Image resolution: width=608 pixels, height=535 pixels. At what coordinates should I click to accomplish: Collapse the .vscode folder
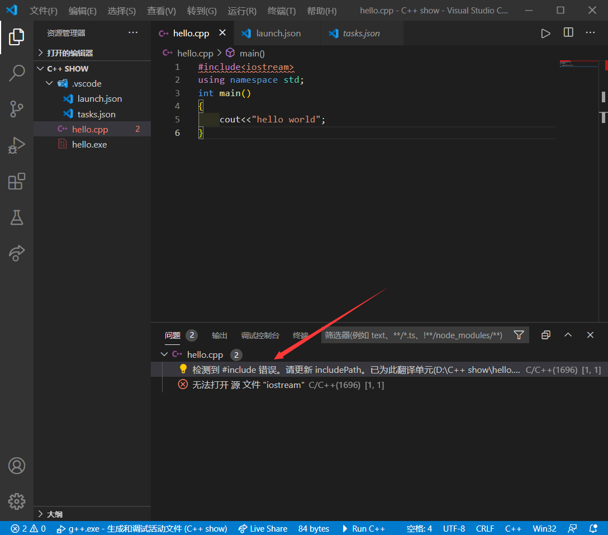pos(49,83)
